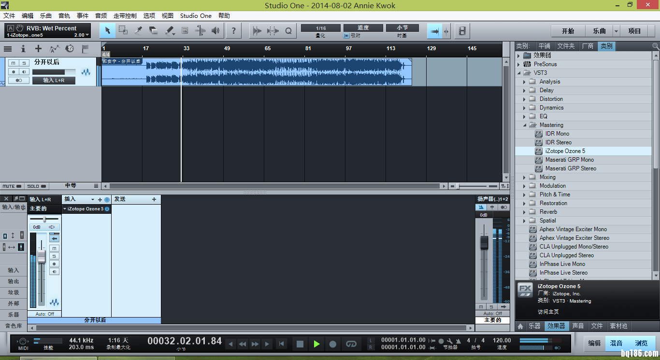Image resolution: width=660 pixels, height=360 pixels.
Task: Toggle global MUTE indicator
Action: (12, 186)
